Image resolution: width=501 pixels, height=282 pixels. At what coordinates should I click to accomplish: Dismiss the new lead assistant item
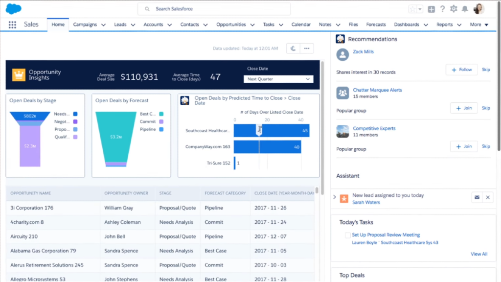[x=488, y=197]
